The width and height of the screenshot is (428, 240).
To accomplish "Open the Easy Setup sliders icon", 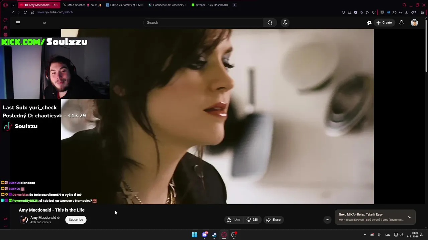I will click(423, 12).
